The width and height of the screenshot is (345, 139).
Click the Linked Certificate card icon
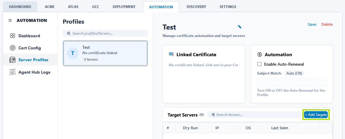click(x=171, y=54)
